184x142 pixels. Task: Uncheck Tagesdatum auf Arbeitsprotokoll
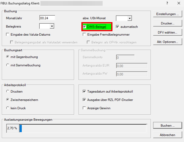pos(84,92)
